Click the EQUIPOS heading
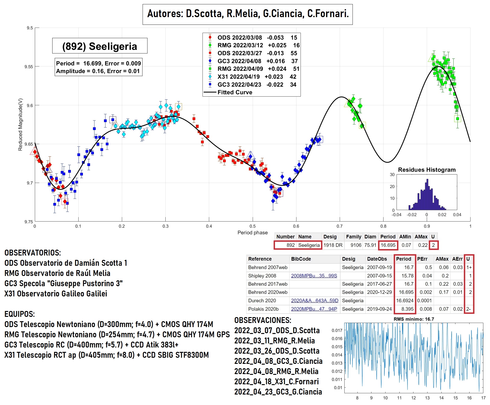 (19, 314)
